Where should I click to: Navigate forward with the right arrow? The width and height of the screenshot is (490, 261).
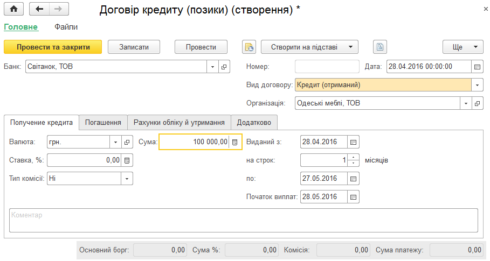58,9
